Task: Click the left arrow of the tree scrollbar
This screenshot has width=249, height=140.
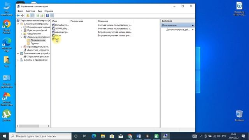Action: point(18,126)
